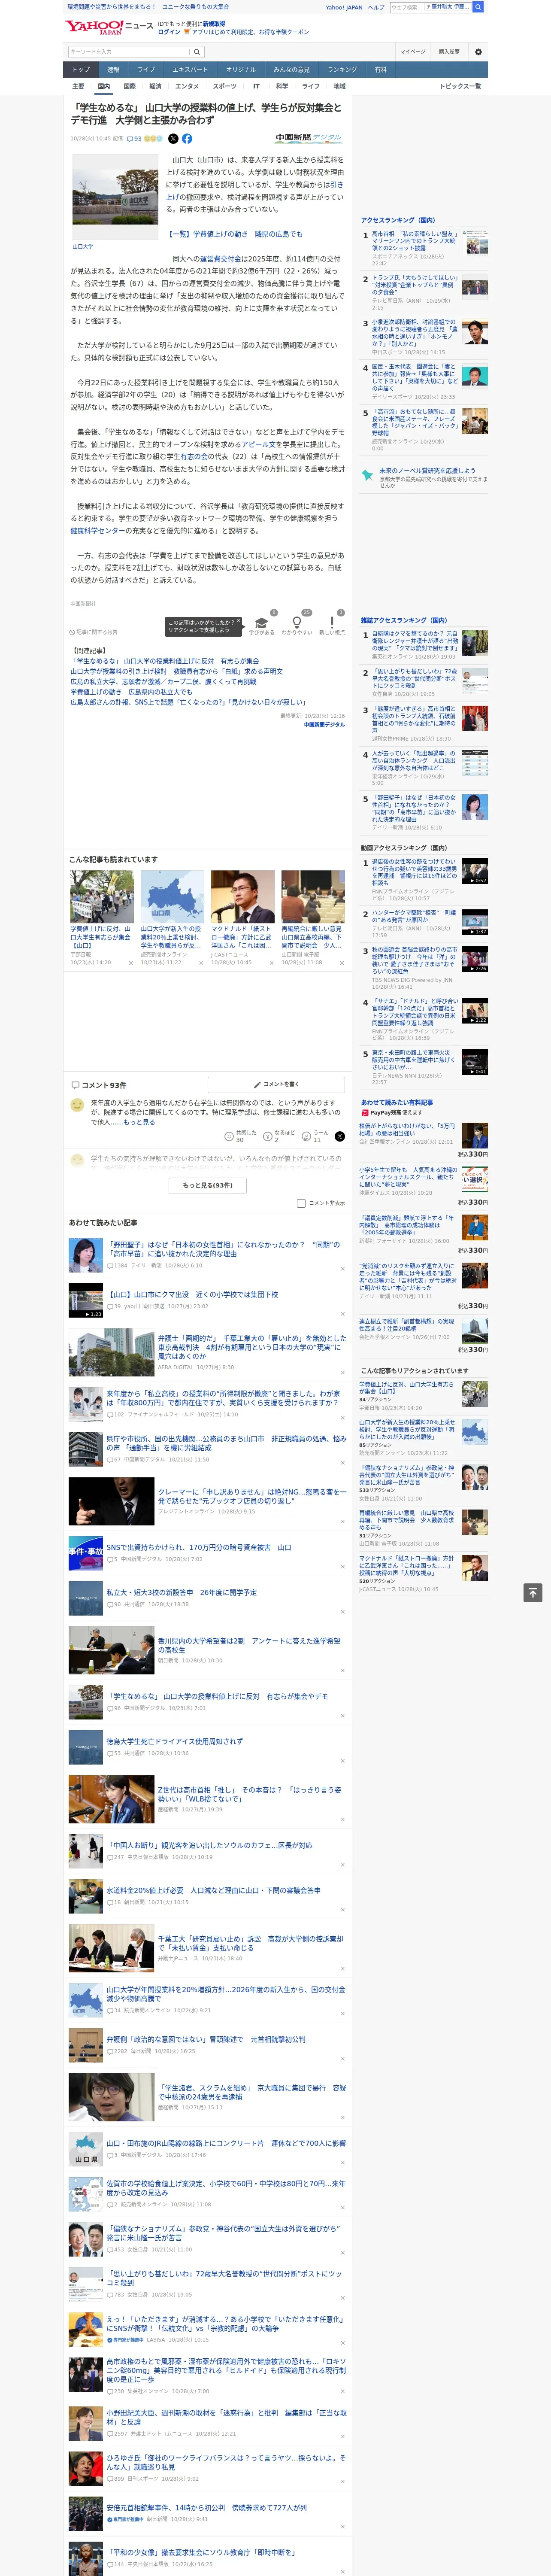Click the ログイン link
551x2576 pixels.
(169, 32)
